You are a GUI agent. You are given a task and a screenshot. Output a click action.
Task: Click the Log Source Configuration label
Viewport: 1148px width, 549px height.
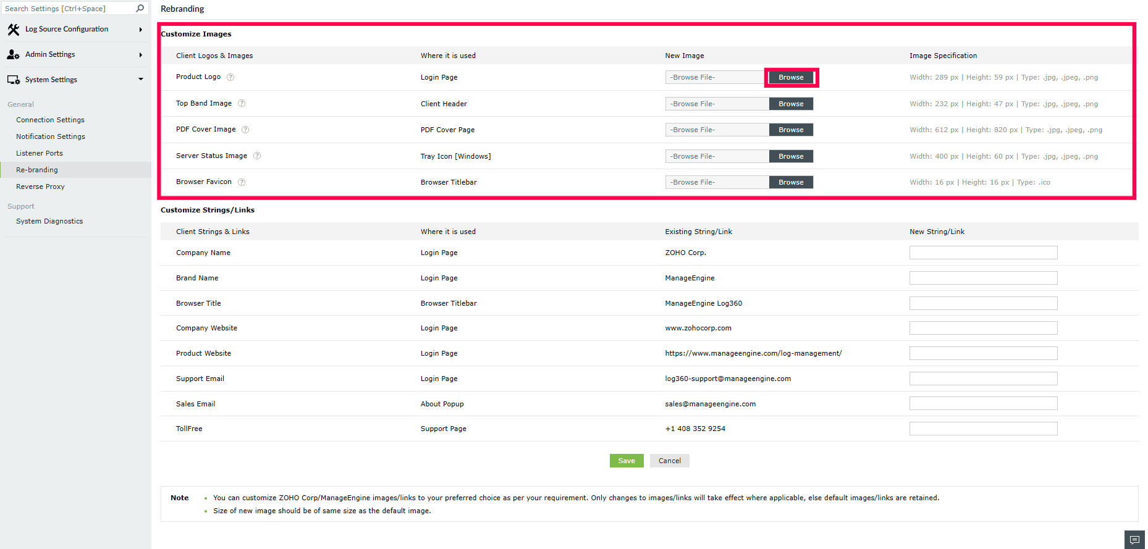click(67, 29)
